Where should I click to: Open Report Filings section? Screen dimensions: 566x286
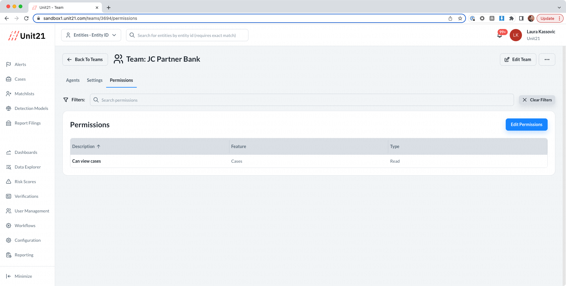tap(23, 123)
